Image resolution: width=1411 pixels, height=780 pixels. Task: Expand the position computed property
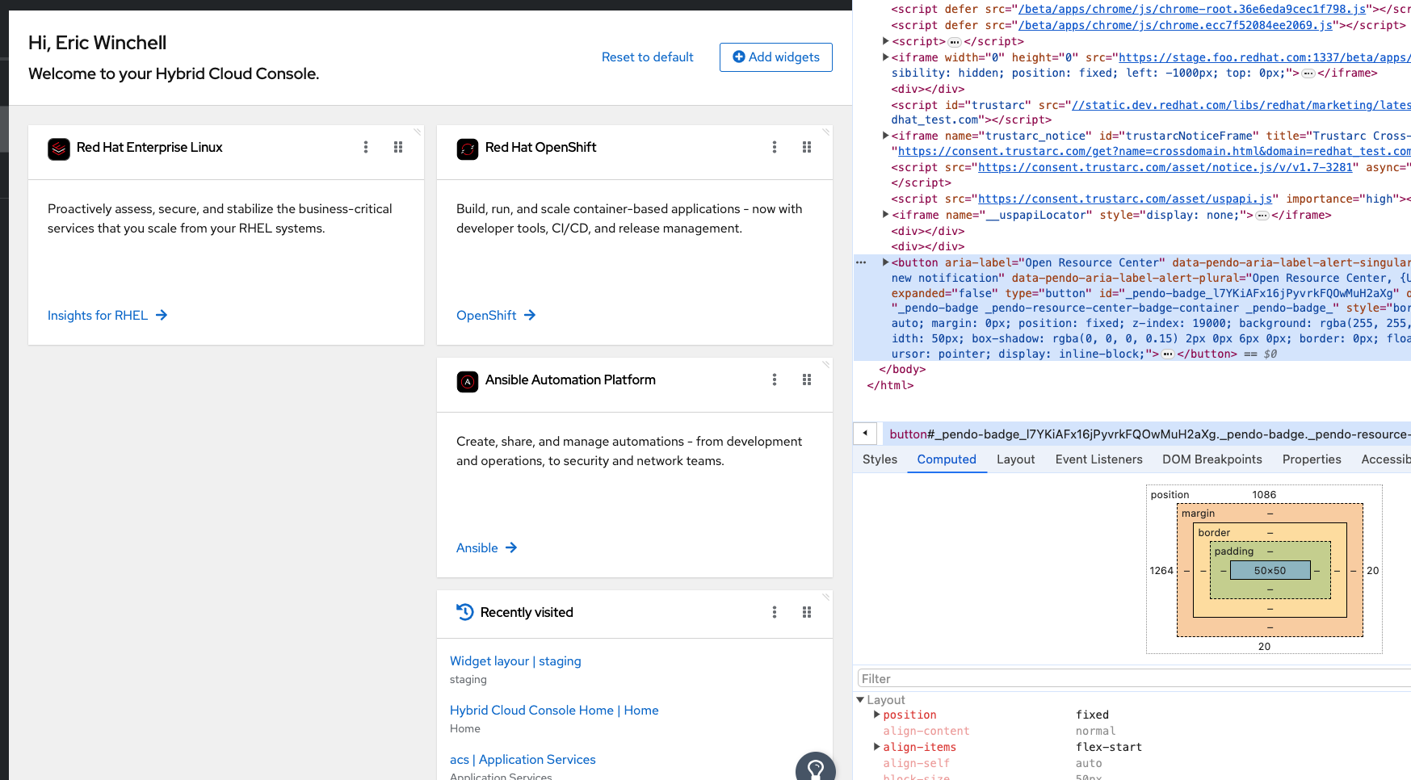[x=877, y=715]
